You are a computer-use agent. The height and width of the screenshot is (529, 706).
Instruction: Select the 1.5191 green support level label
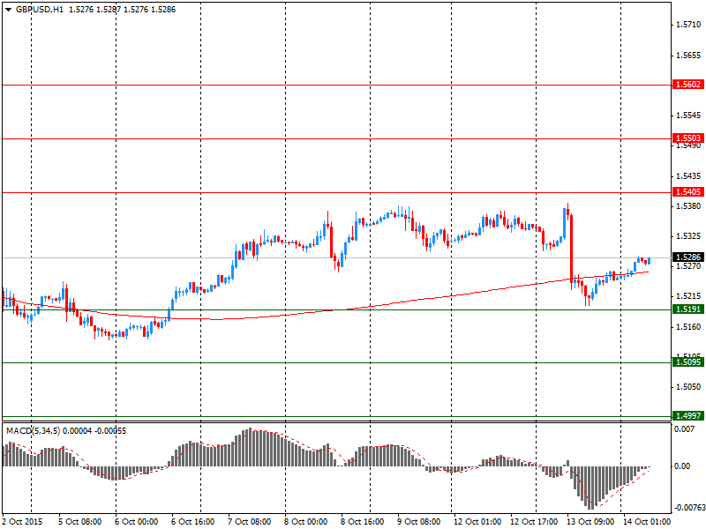tap(688, 309)
